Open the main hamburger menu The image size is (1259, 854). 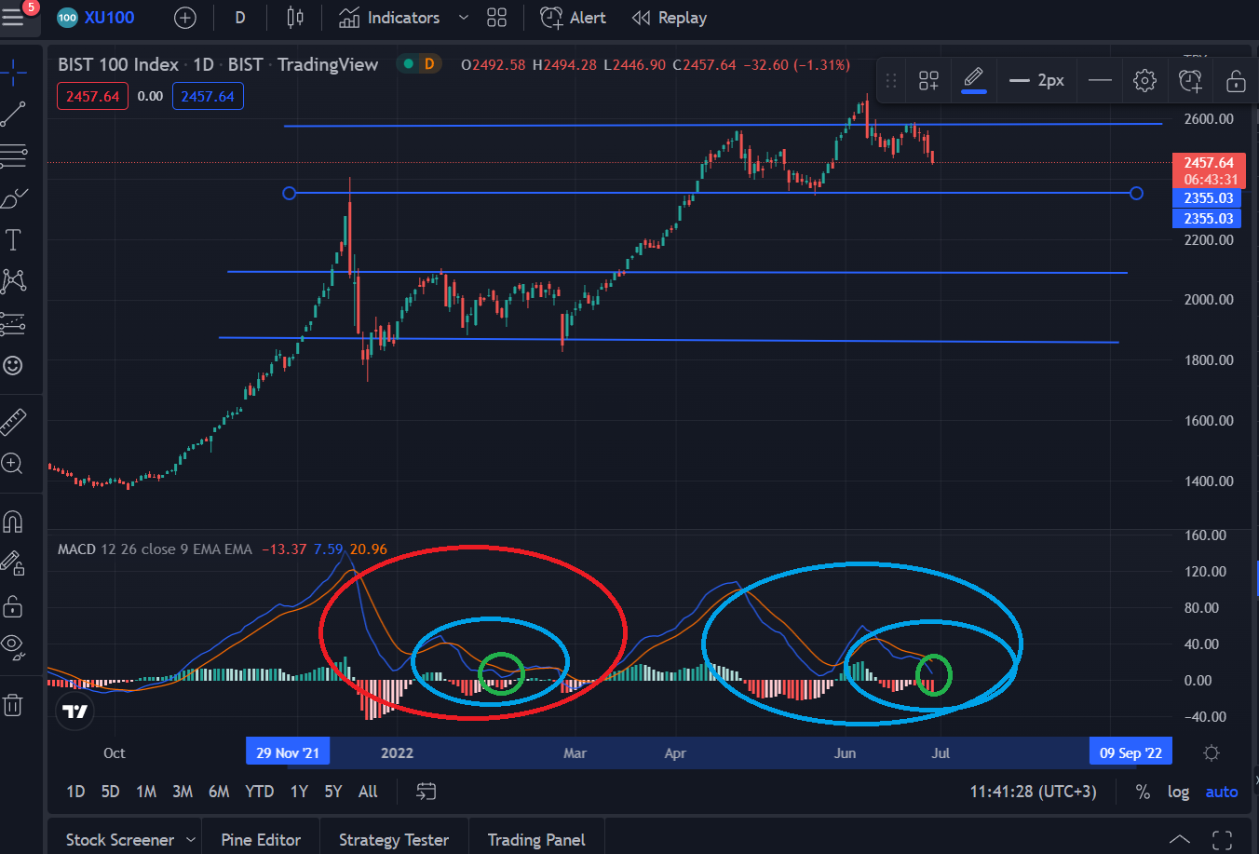(14, 18)
